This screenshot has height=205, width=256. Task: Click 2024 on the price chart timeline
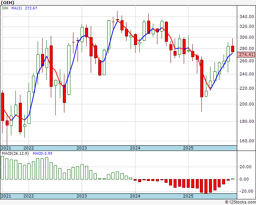pos(135,148)
